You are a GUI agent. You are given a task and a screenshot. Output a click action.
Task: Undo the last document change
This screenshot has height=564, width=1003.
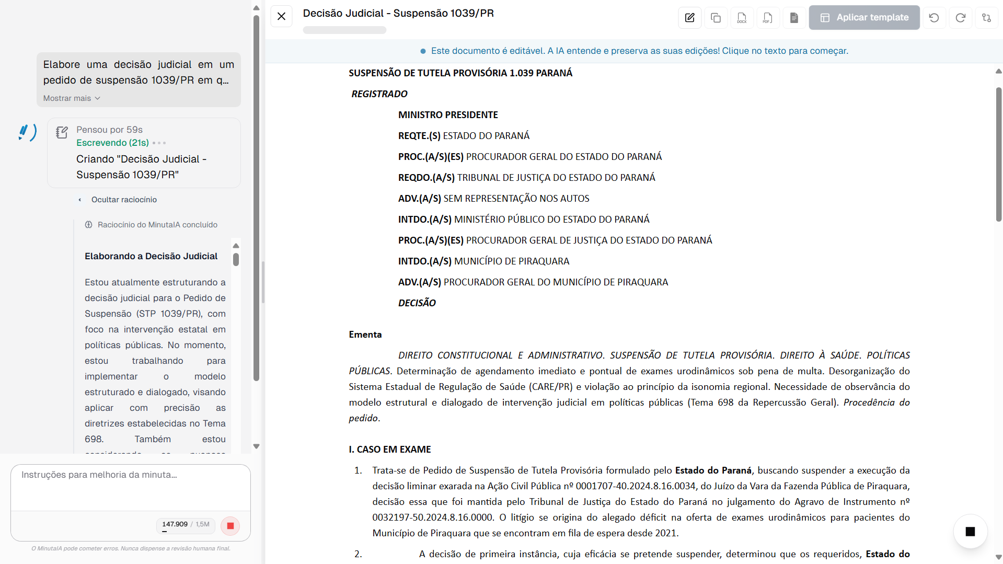(934, 18)
